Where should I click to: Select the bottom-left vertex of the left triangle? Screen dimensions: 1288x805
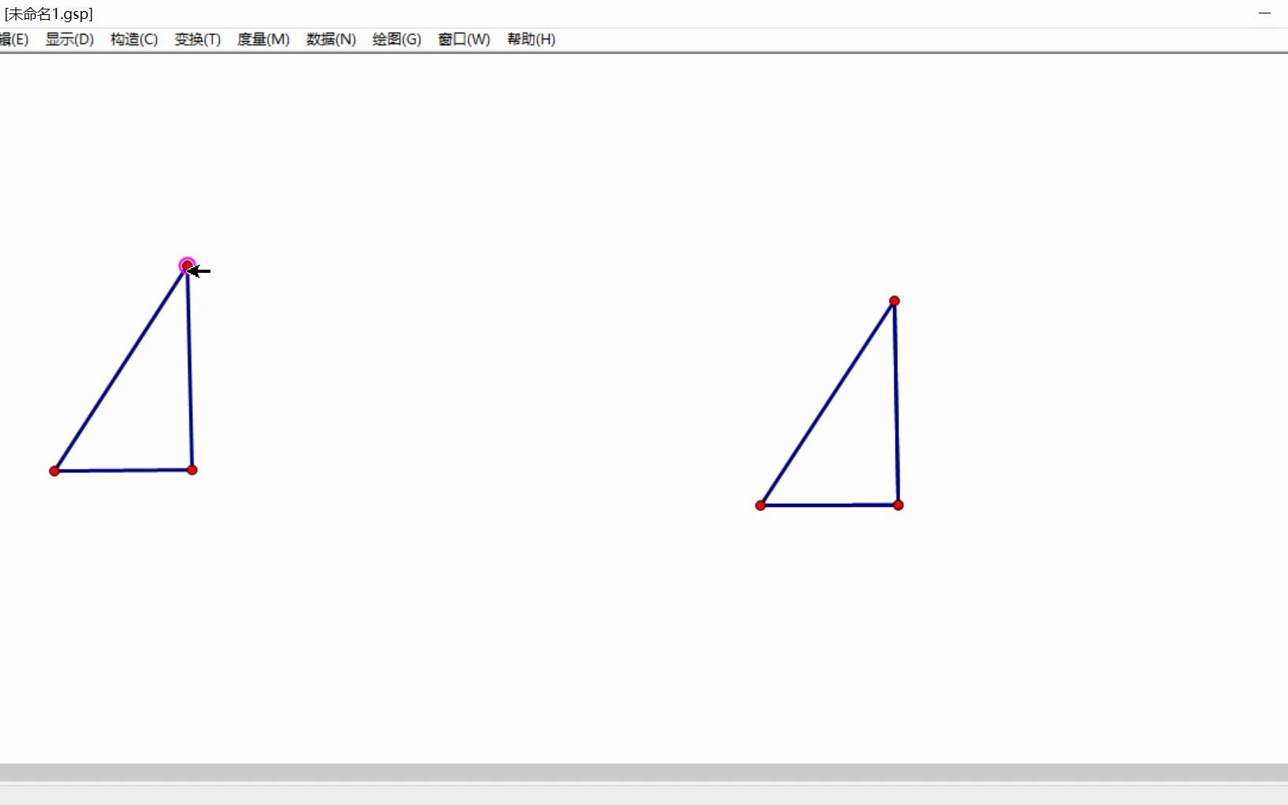[x=54, y=470]
